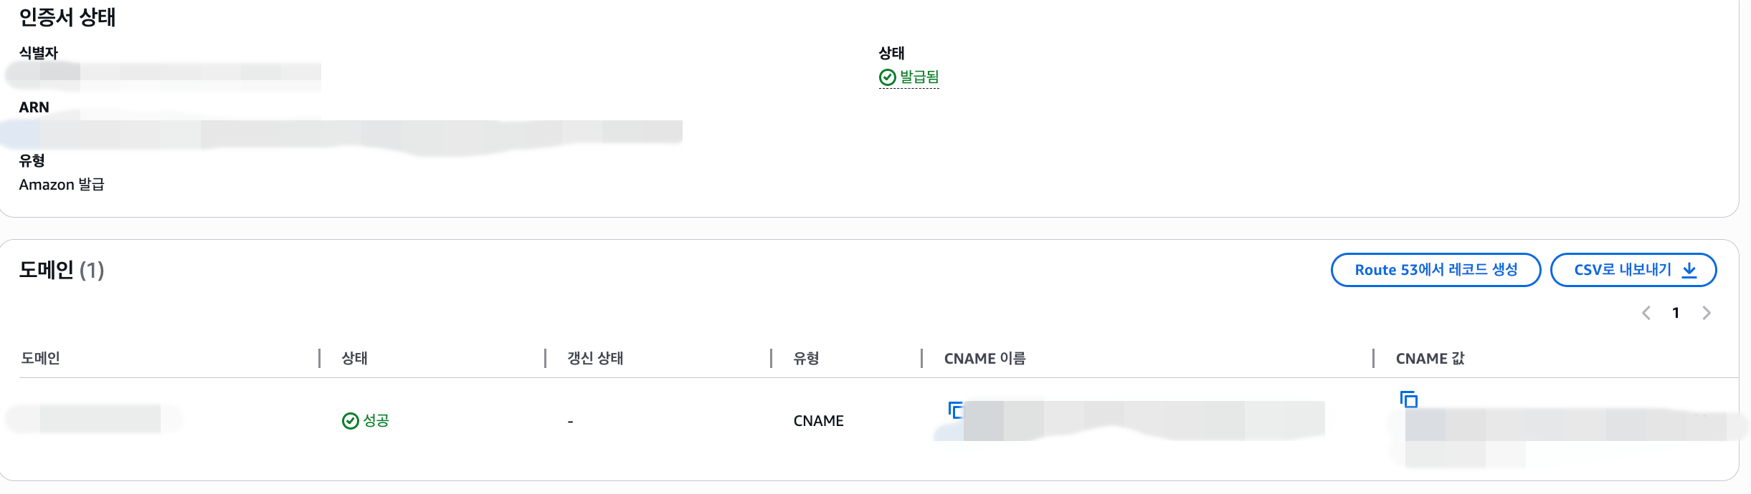Image resolution: width=1751 pixels, height=494 pixels.
Task: Copy the CNAME value field
Action: (1409, 399)
